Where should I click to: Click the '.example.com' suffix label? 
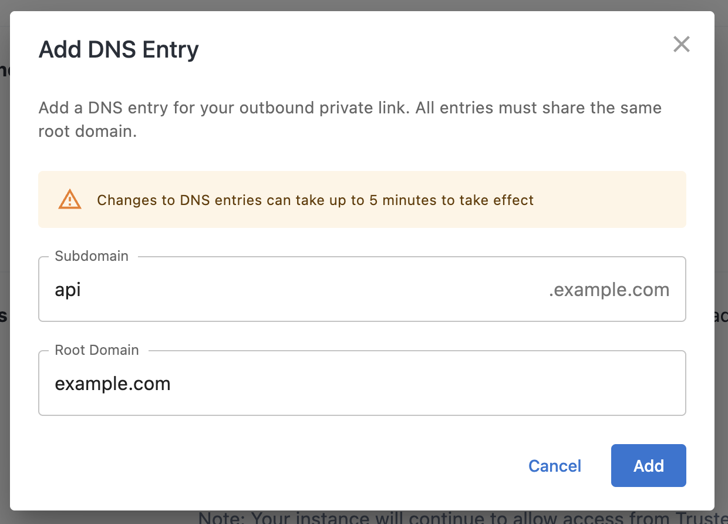609,289
